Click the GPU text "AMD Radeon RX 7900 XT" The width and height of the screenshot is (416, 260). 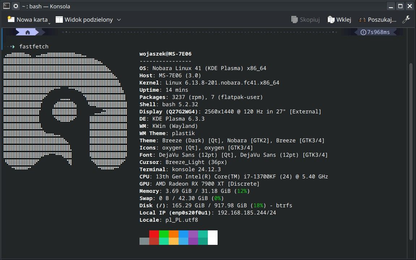pyautogui.click(x=190, y=184)
